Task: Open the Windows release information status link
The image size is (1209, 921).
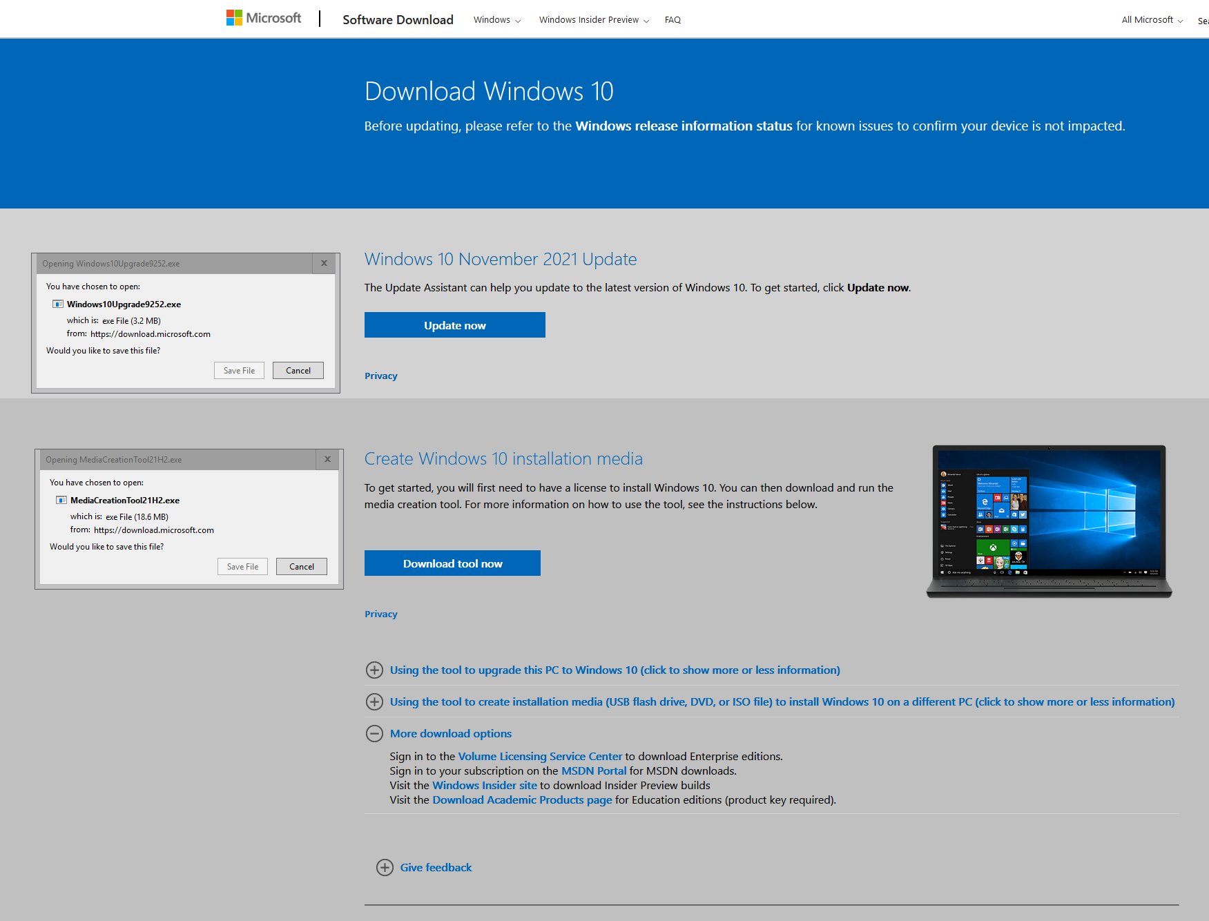Action: 684,126
